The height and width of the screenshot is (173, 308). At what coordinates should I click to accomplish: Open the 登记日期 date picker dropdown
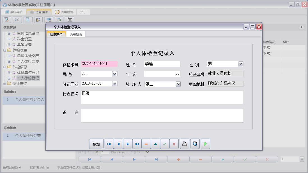click(114, 83)
